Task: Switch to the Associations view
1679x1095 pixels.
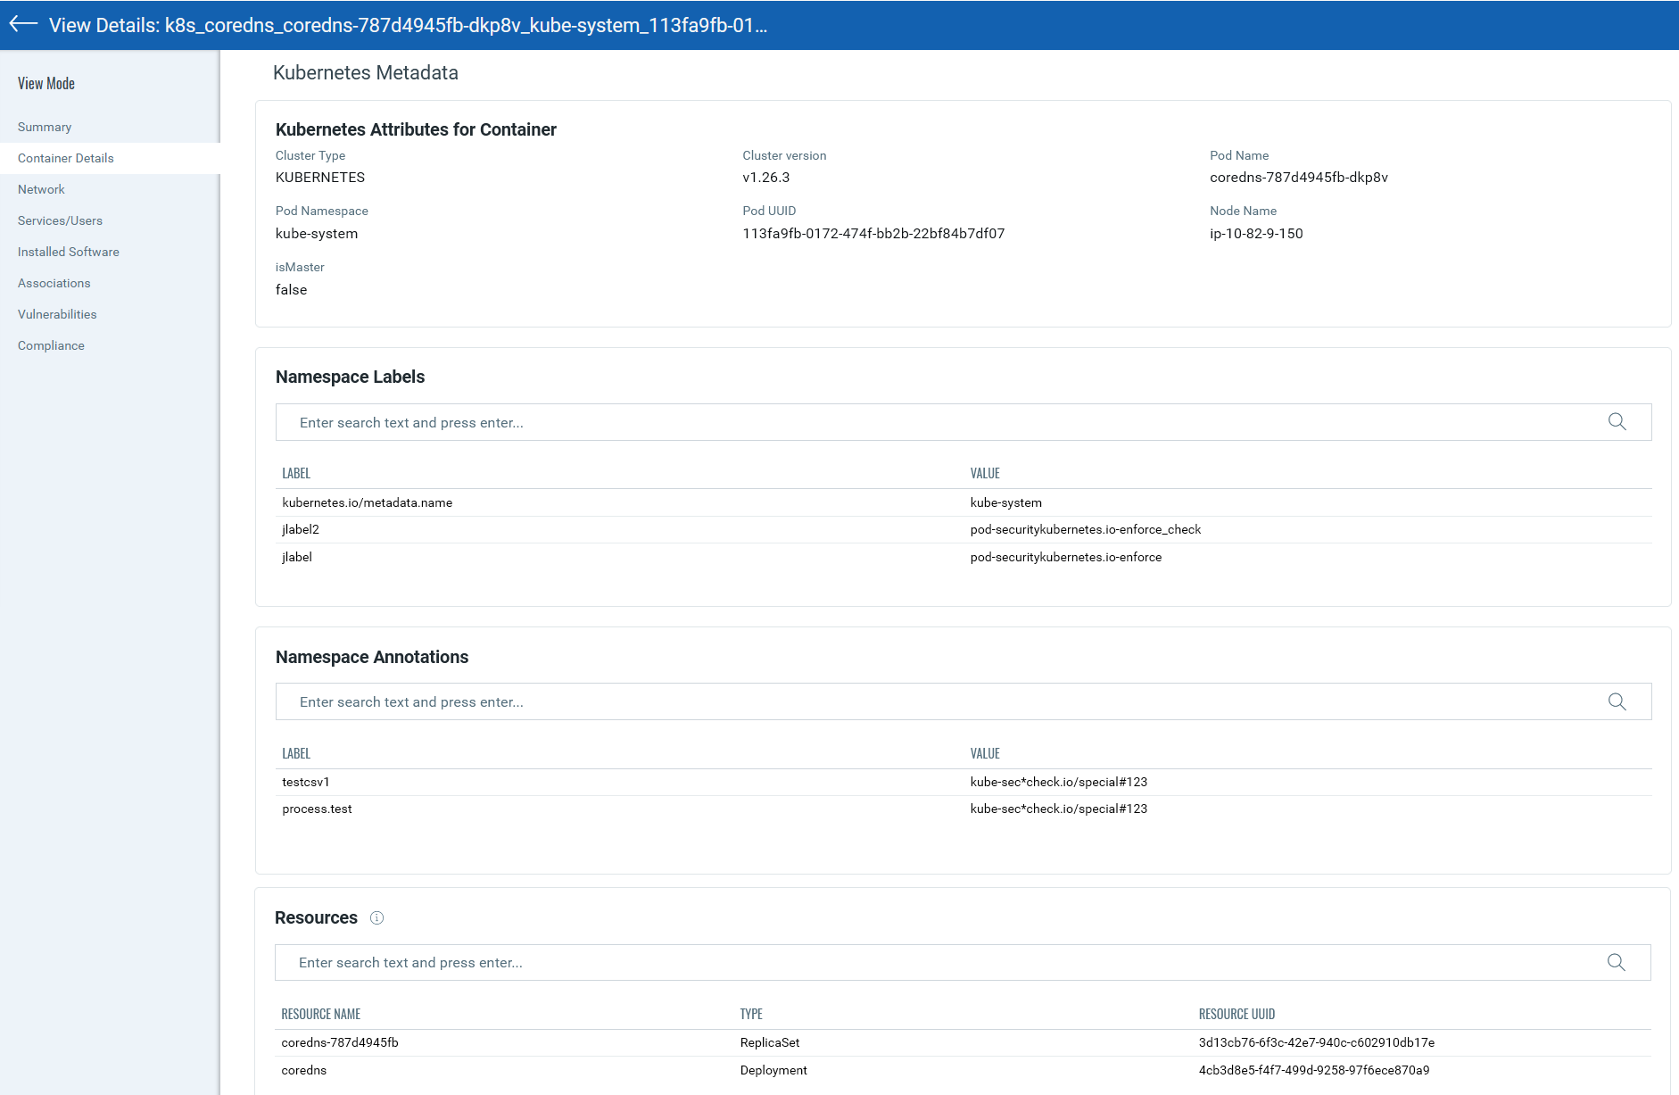Action: tap(54, 283)
